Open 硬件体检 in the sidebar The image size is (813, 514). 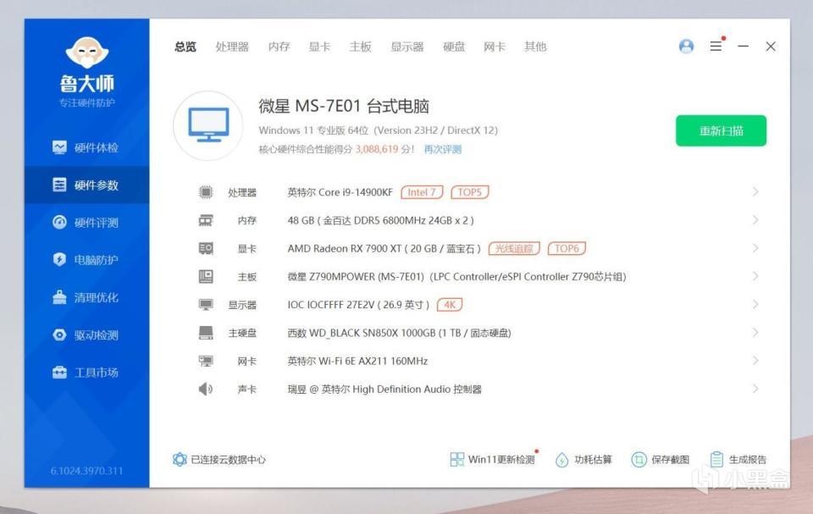click(86, 148)
